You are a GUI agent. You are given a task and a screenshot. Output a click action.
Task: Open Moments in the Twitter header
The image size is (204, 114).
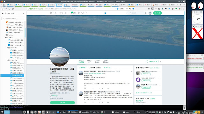point(63,13)
